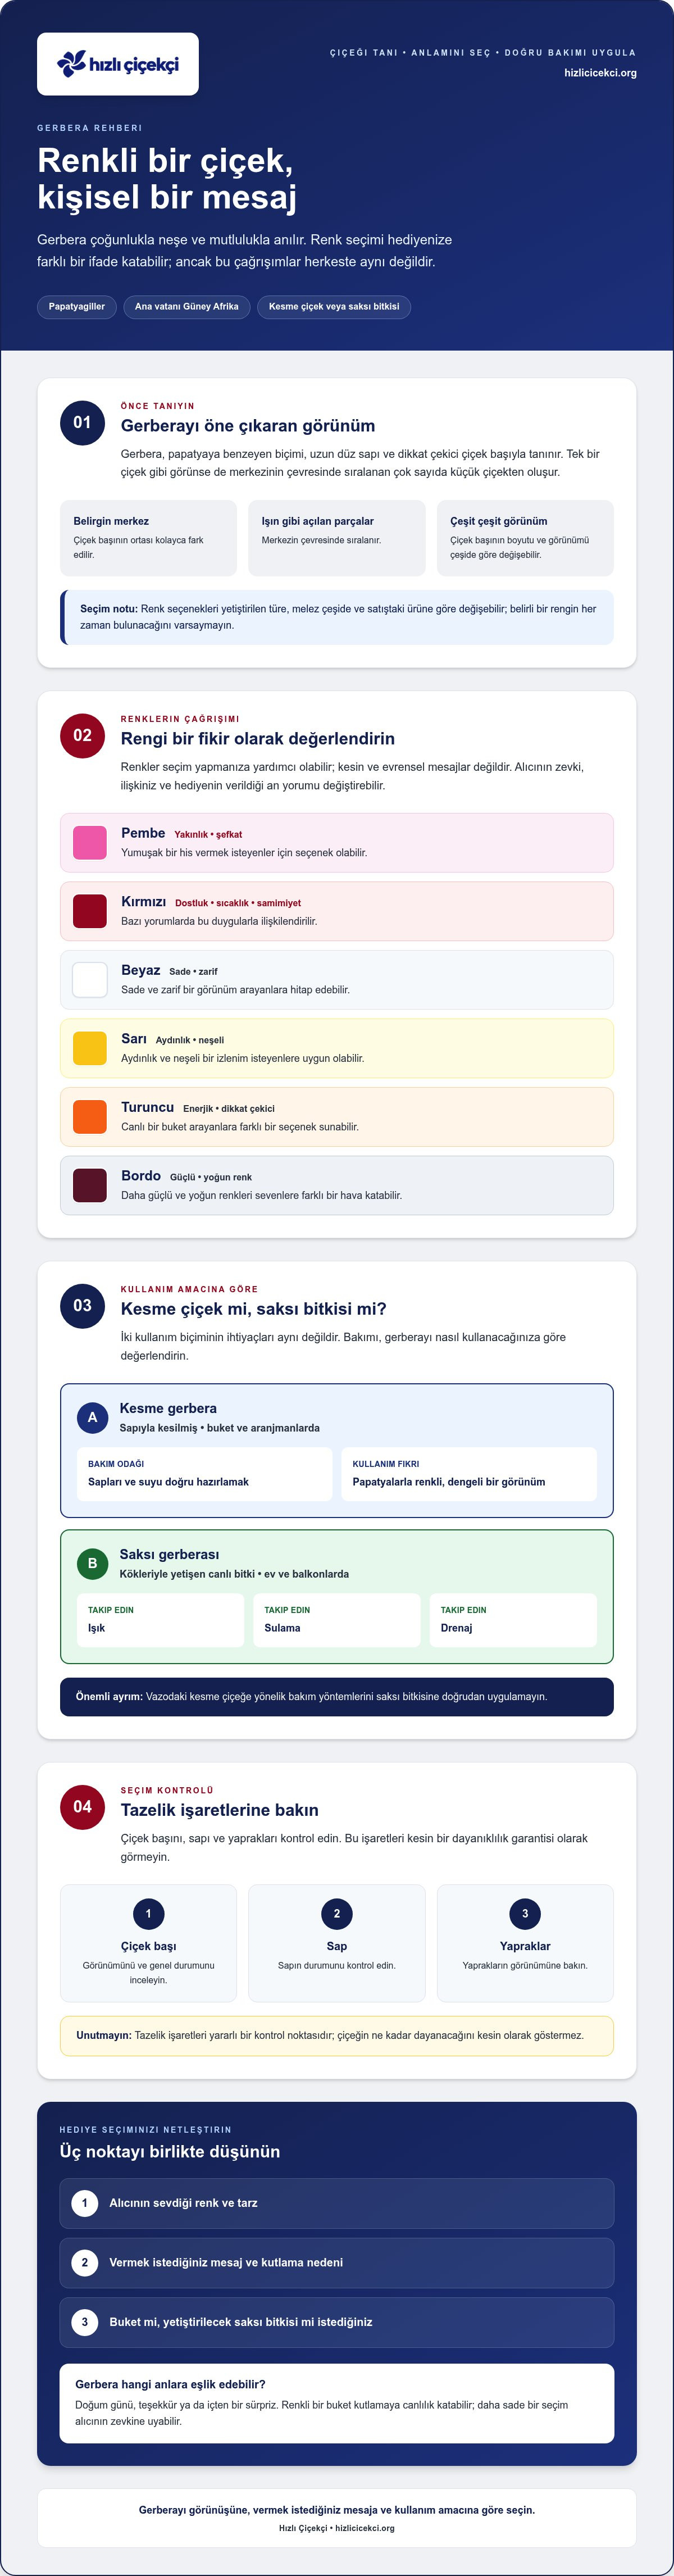The width and height of the screenshot is (674, 2576).
Task: Click the 03 section number badge
Action: point(82,1305)
